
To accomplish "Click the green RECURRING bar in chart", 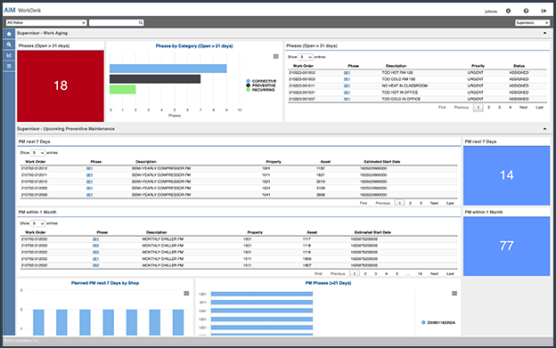I will tap(122, 90).
